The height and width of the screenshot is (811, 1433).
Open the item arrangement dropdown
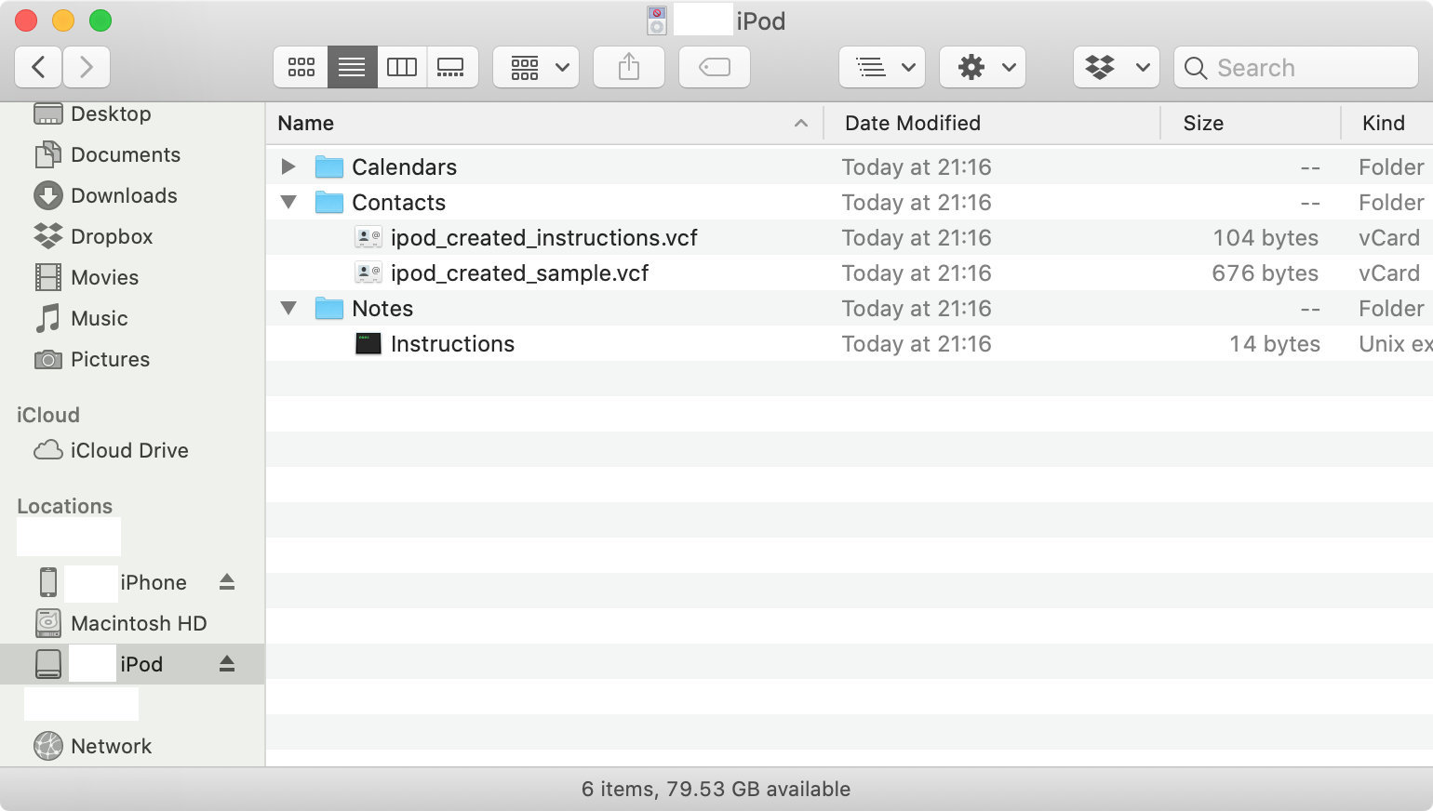pyautogui.click(x=882, y=67)
